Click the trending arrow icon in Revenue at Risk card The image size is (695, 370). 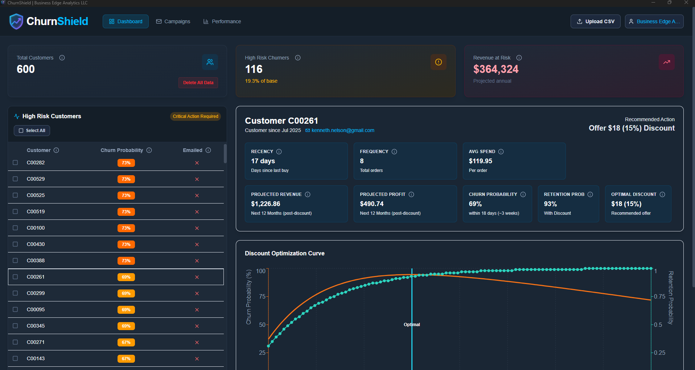coord(666,62)
